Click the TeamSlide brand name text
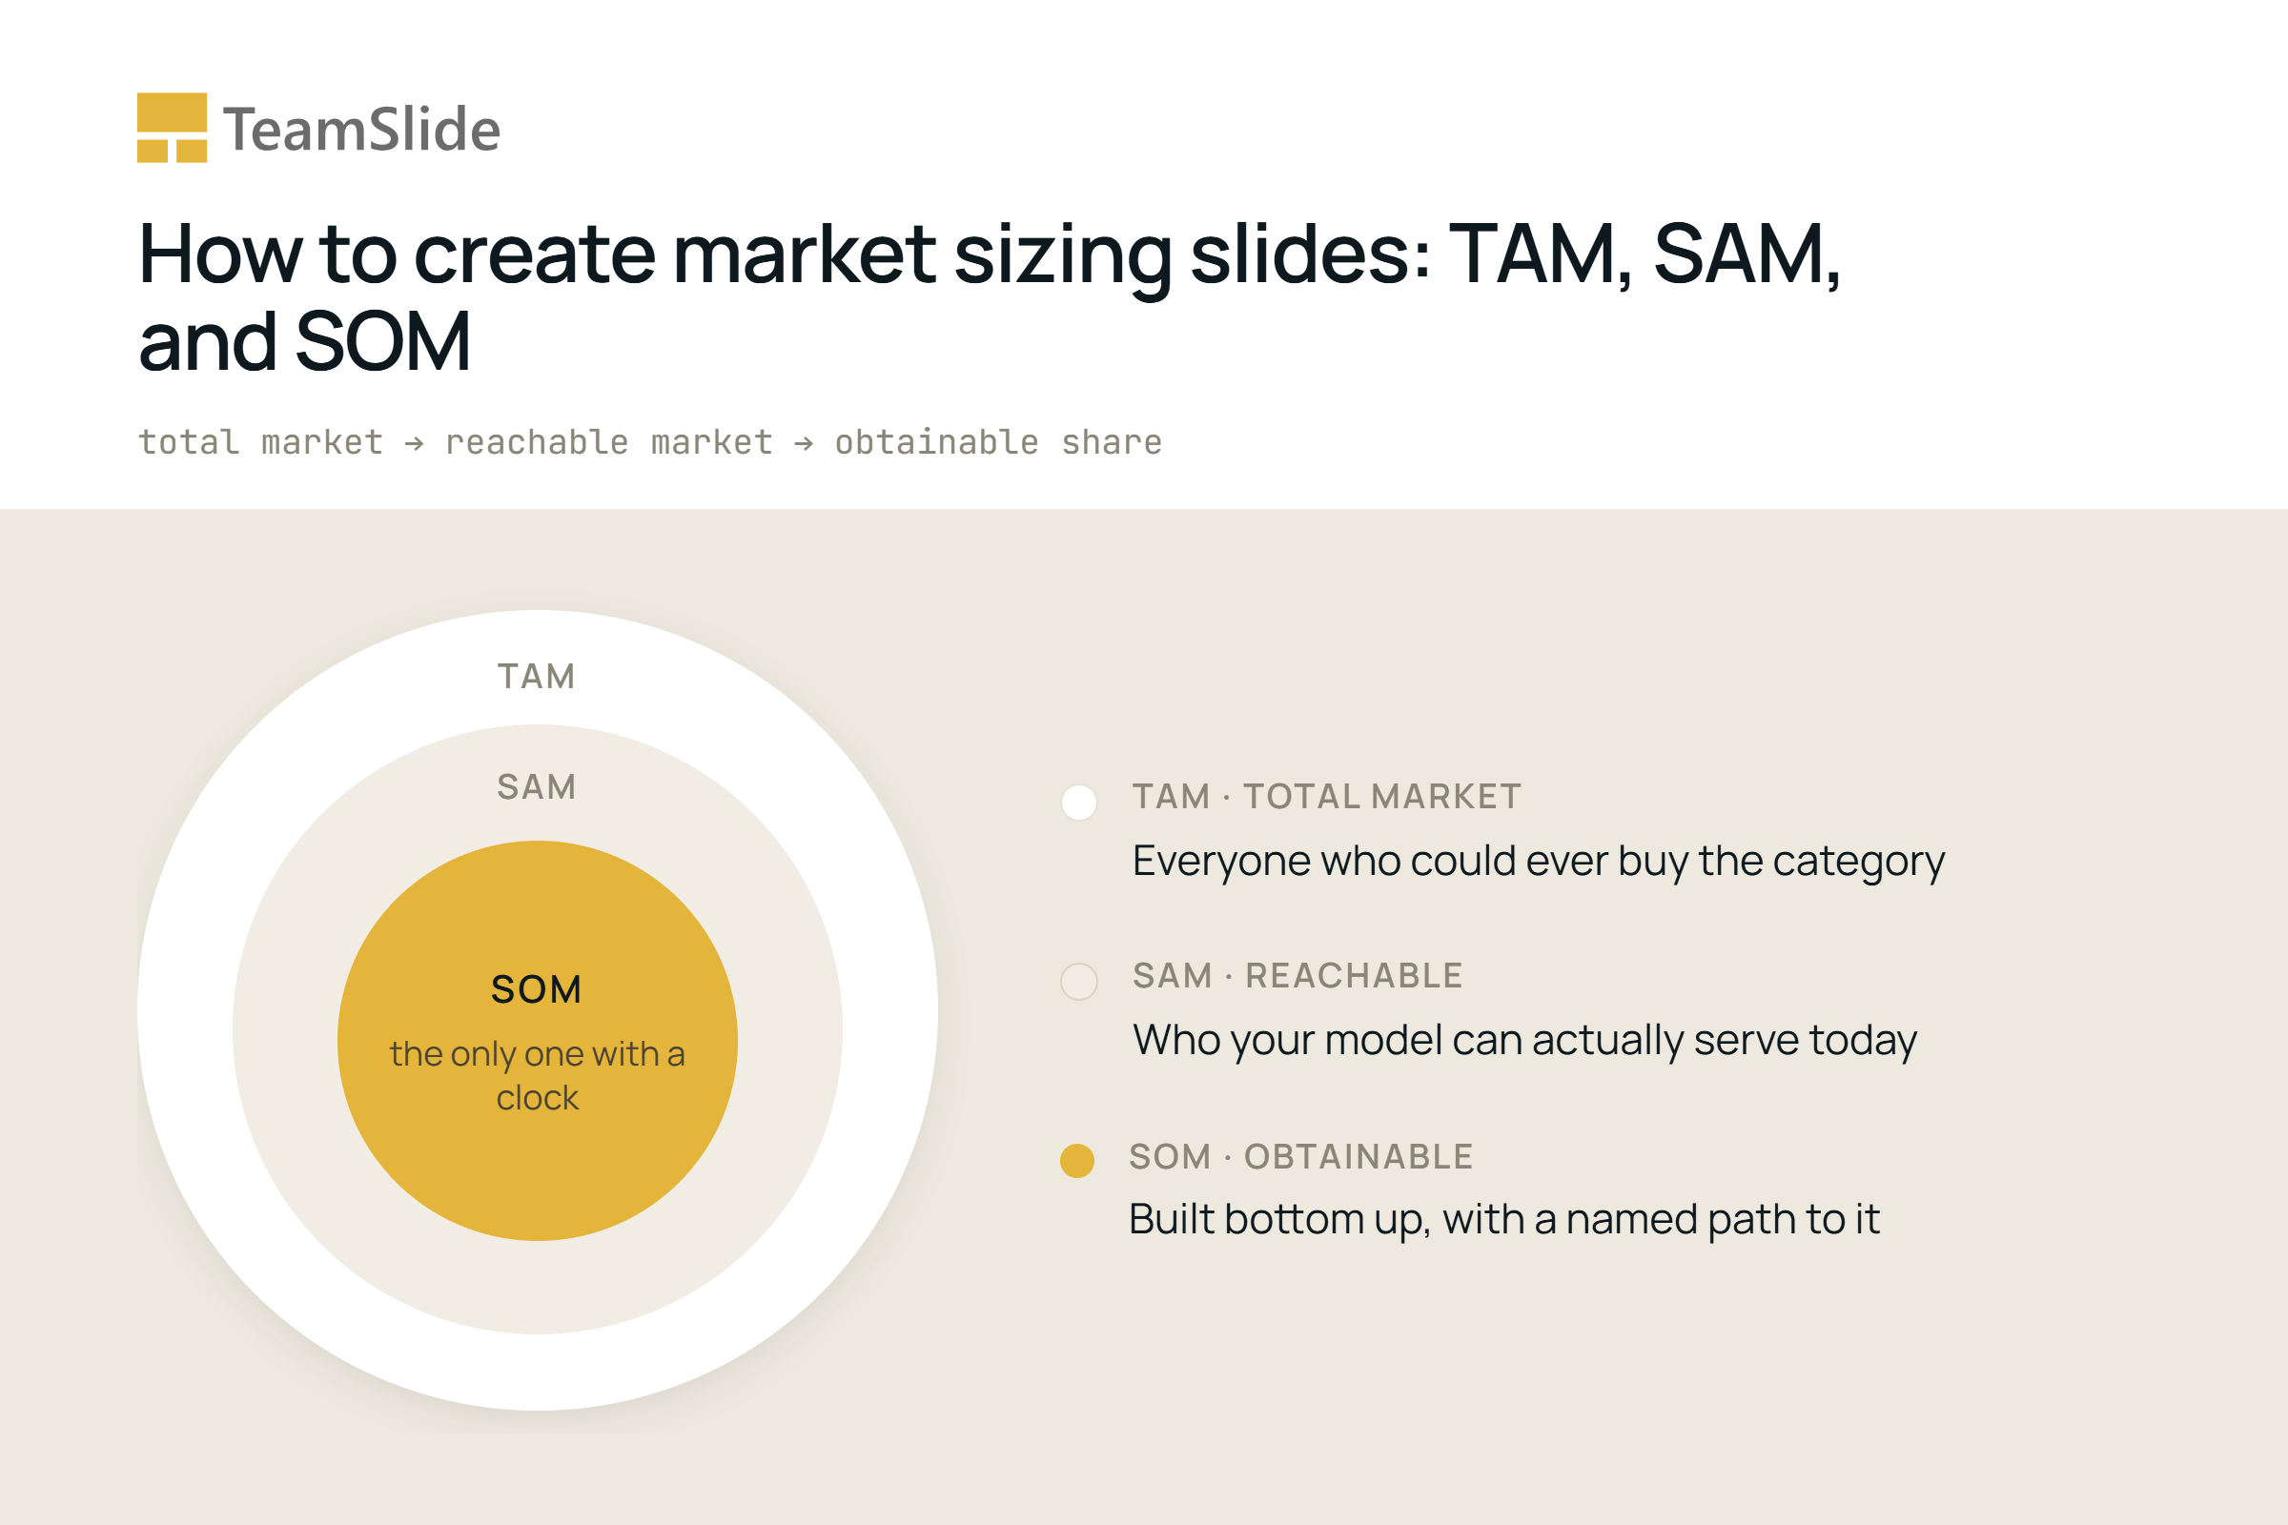 tap(361, 130)
